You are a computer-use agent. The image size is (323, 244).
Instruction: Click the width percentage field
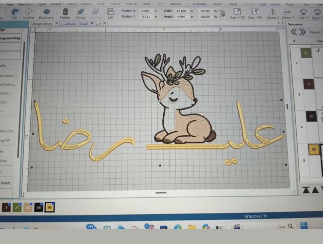pyautogui.click(x=205, y=11)
